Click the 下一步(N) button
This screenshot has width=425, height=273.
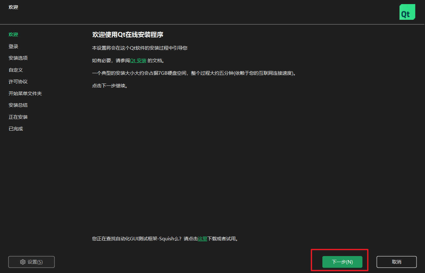(342, 262)
